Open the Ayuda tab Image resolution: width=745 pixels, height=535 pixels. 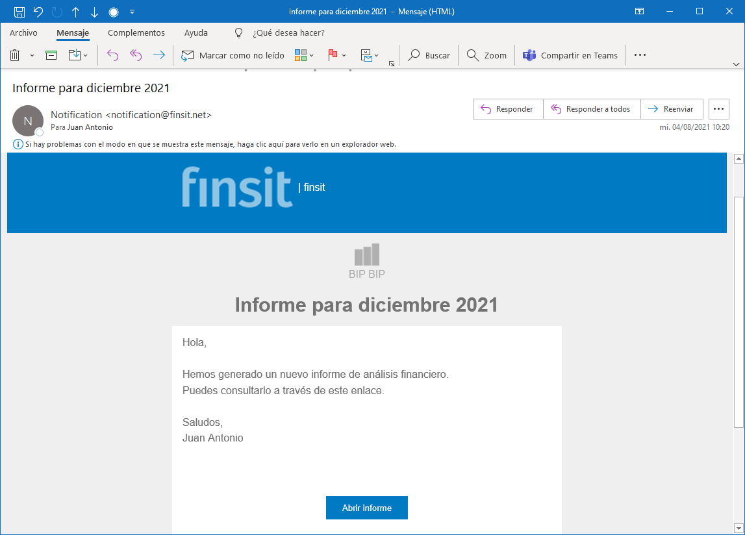click(x=196, y=32)
